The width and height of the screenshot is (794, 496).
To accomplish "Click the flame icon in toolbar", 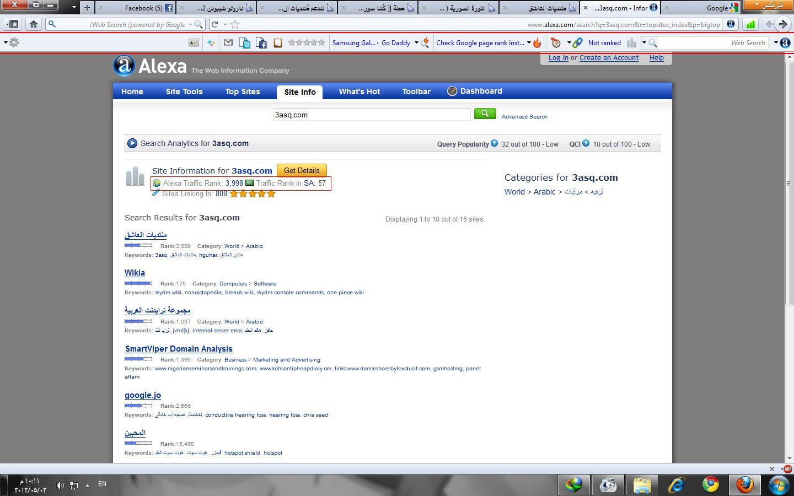I will (x=537, y=42).
